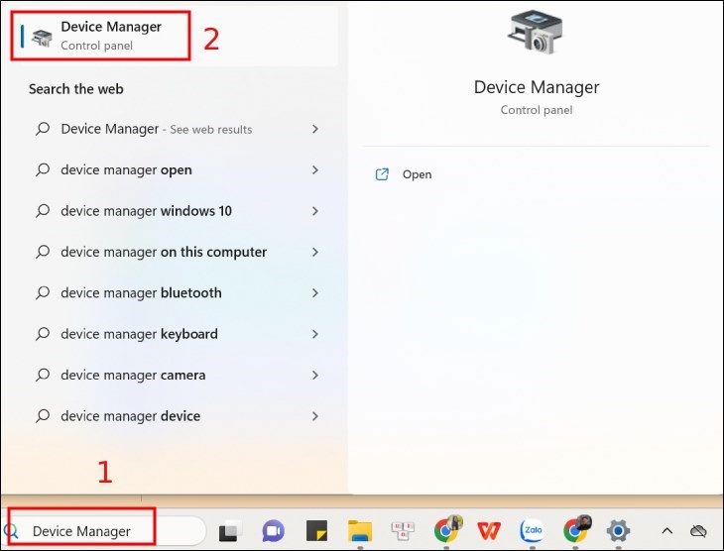Click 'Control panel' label under preview title

pyautogui.click(x=537, y=110)
